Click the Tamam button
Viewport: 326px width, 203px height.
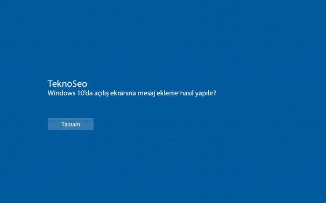click(71, 124)
